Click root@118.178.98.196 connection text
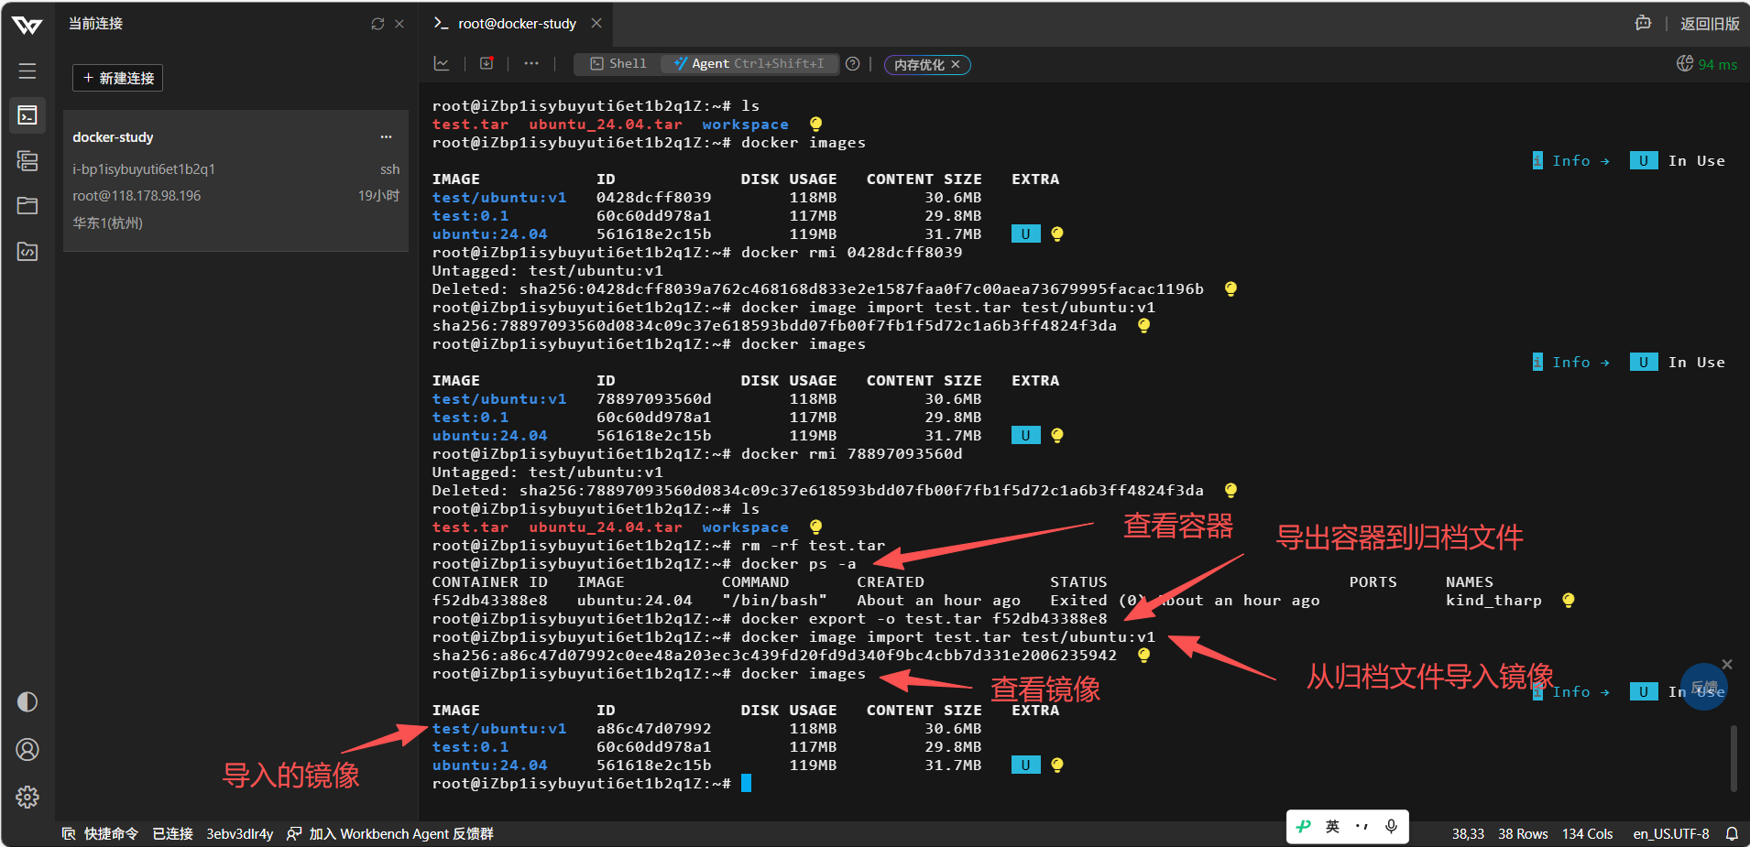The image size is (1750, 847). point(137,196)
